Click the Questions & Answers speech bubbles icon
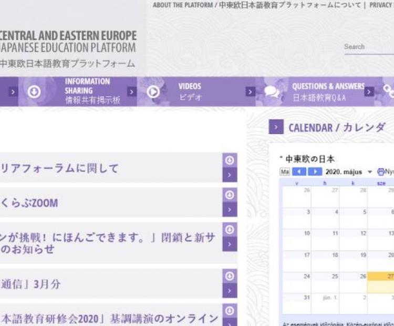This screenshot has width=394, height=326. click(x=272, y=91)
